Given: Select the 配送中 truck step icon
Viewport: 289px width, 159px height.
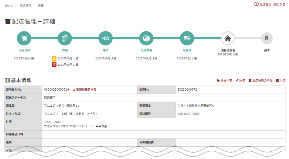Looking at the screenshot, I should click(187, 38).
